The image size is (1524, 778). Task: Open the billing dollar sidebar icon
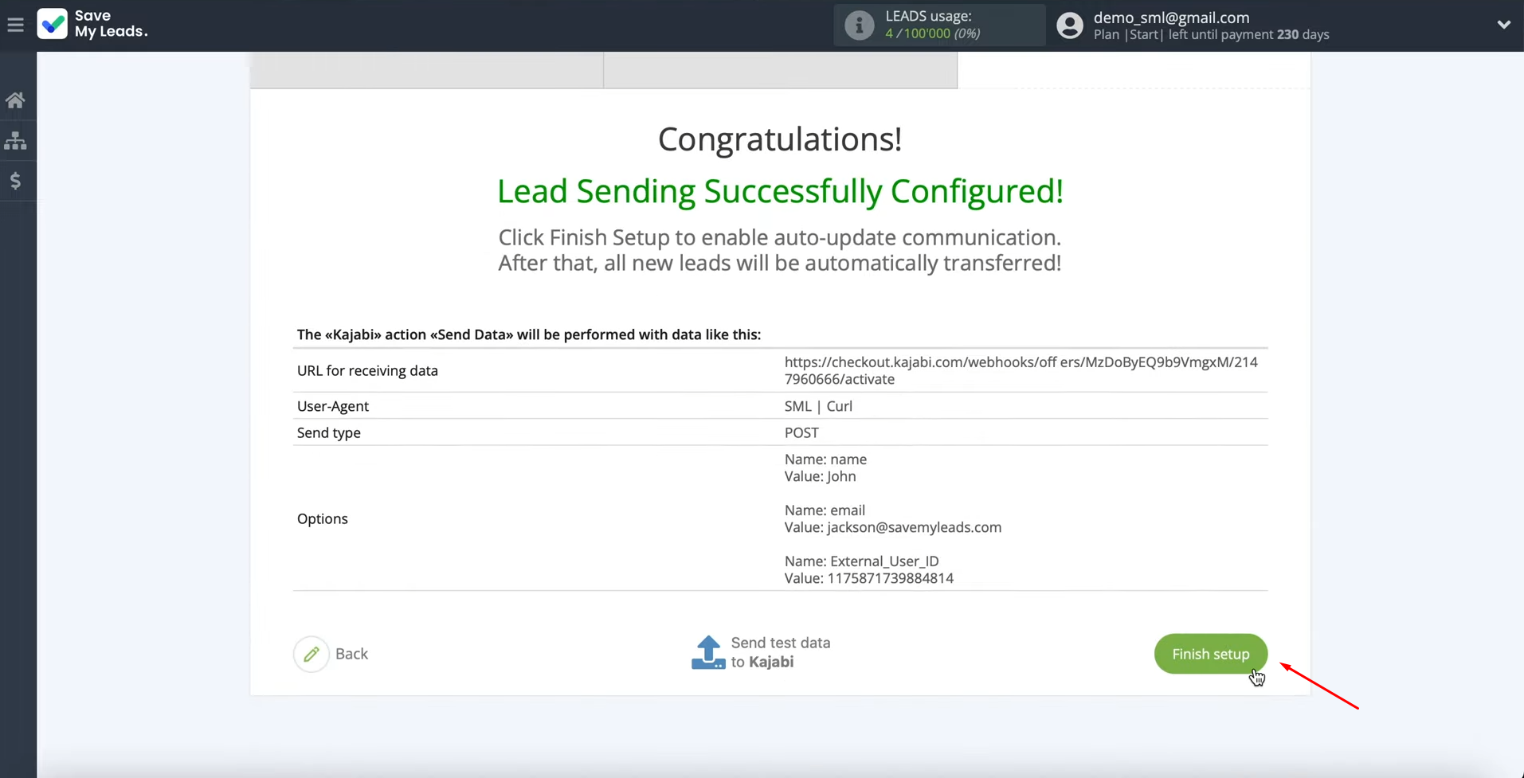coord(15,181)
